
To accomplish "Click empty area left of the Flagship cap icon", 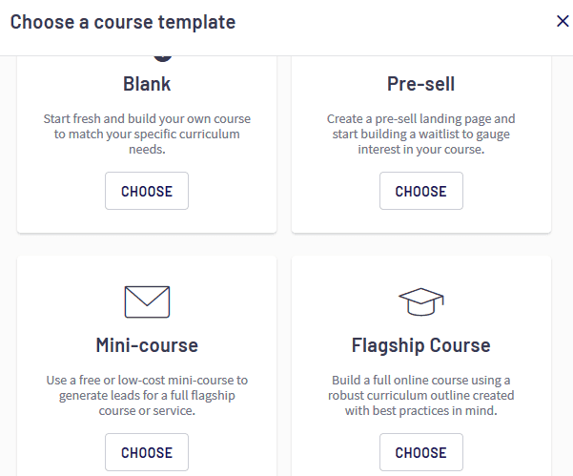I will pos(343,302).
